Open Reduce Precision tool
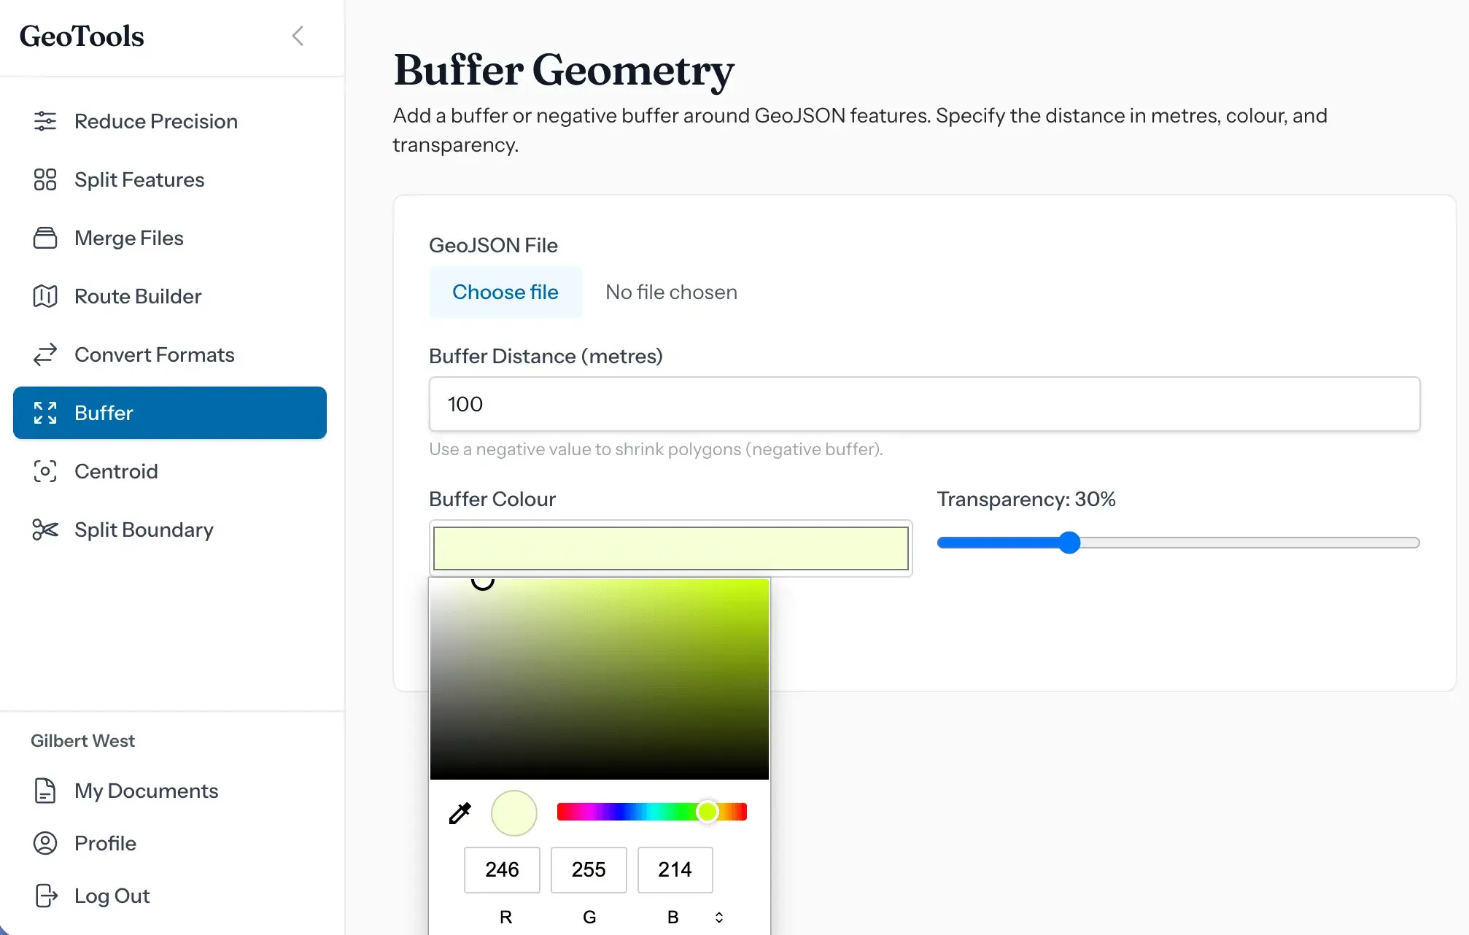 (x=170, y=121)
